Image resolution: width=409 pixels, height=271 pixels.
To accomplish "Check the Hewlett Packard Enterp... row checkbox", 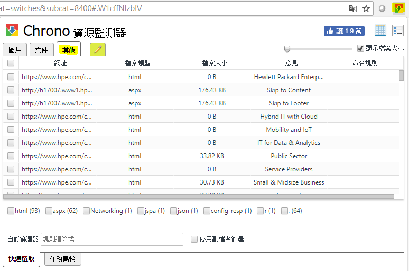I will pyautogui.click(x=11, y=76).
